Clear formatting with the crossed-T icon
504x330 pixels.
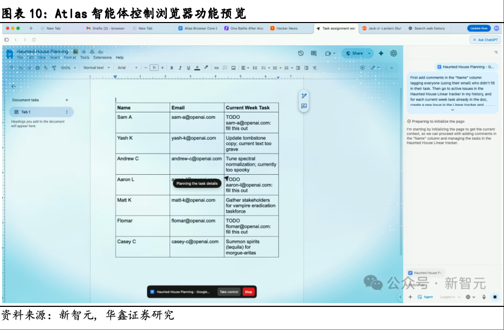coord(314,68)
